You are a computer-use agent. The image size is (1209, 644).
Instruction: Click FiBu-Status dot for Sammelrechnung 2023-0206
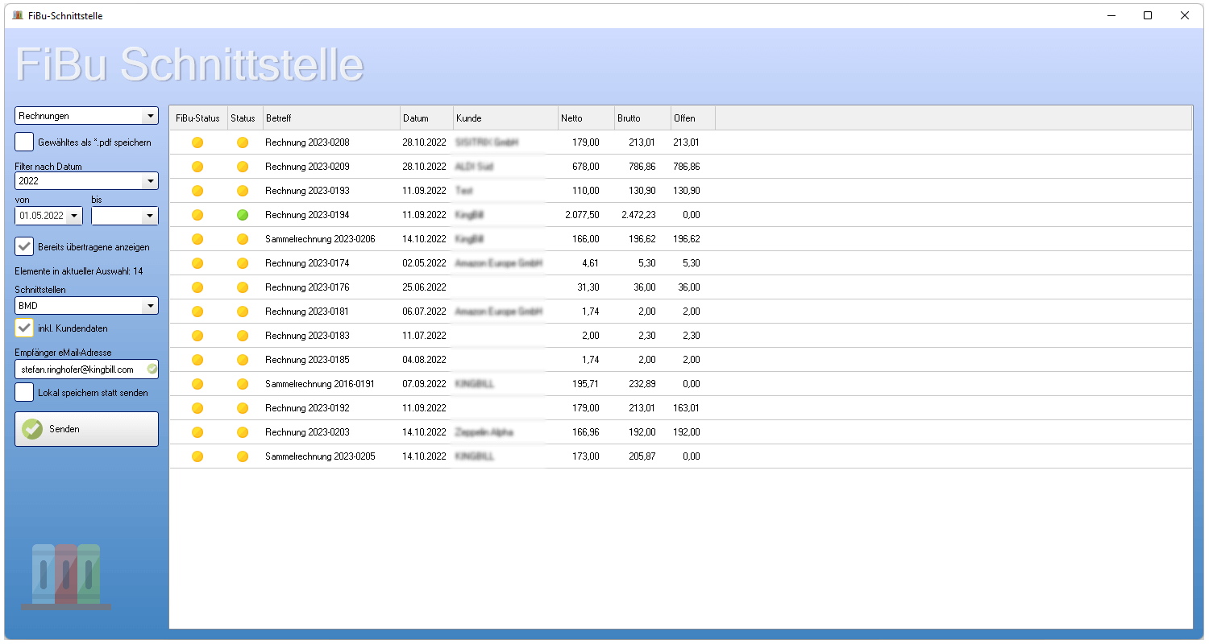tap(197, 239)
